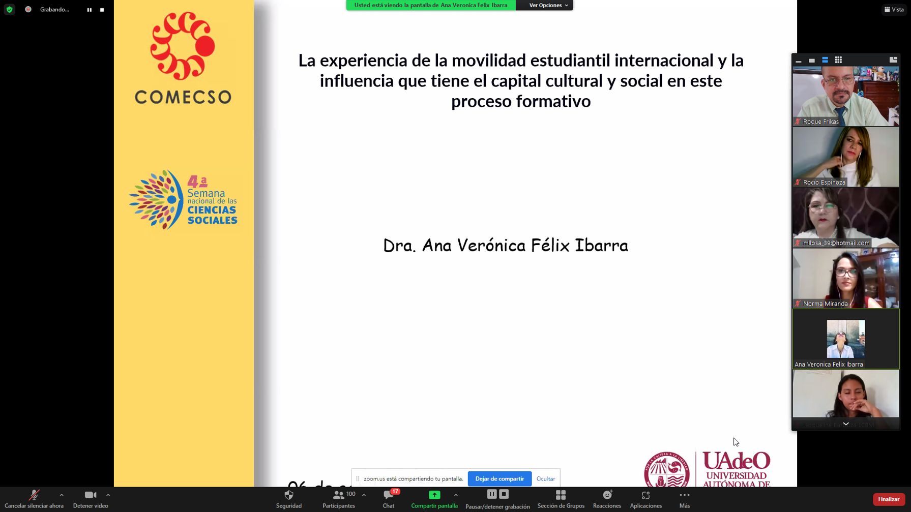Click Dejar de compartir button
The image size is (911, 512).
(499, 478)
